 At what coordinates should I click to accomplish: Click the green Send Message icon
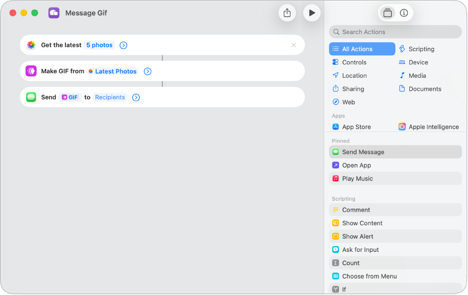(x=335, y=152)
